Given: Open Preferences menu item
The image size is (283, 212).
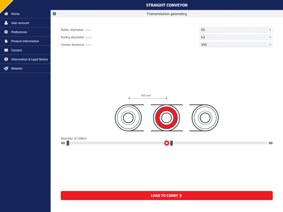Looking at the screenshot, I should point(25,32).
